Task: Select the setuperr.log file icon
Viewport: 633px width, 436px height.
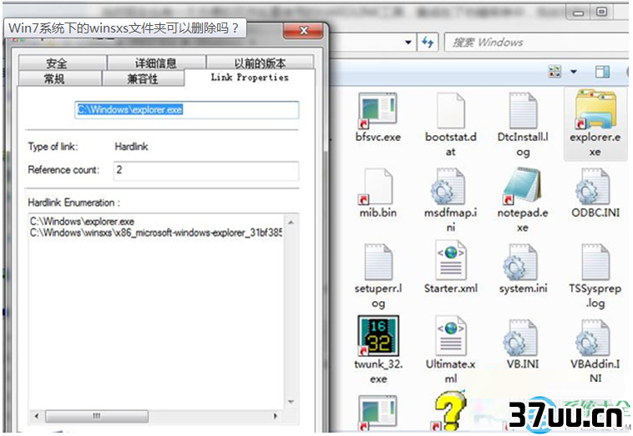Action: point(378,262)
